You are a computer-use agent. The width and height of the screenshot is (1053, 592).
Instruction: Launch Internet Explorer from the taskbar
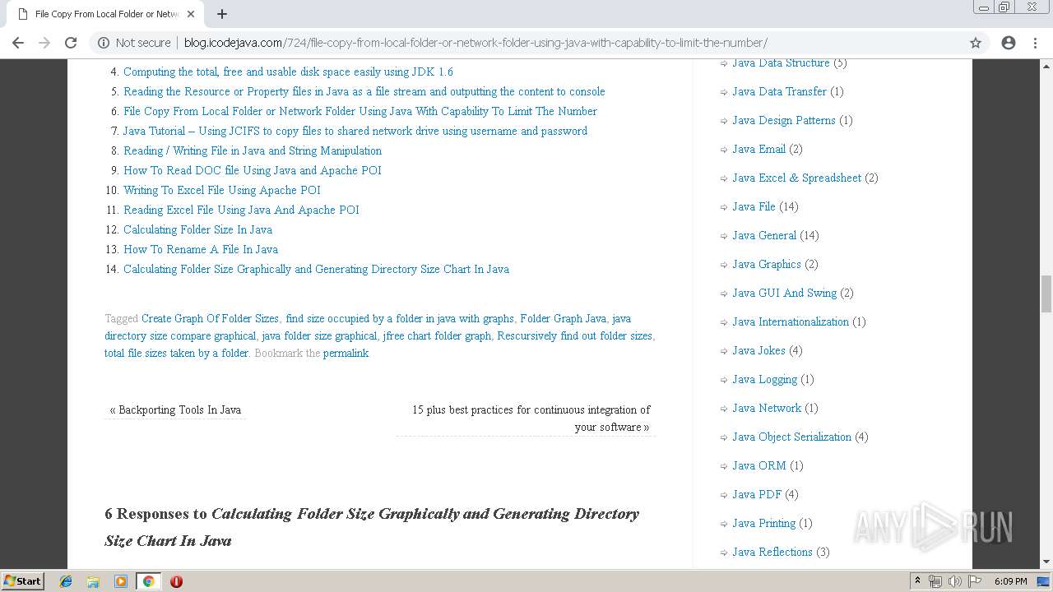pyautogui.click(x=66, y=581)
